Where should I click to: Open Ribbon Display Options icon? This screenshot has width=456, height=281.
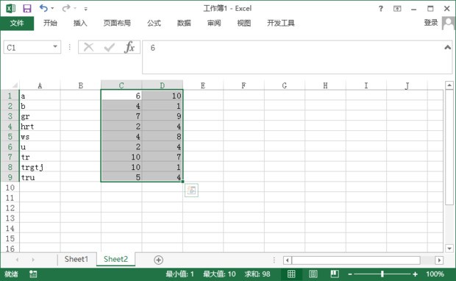click(397, 9)
